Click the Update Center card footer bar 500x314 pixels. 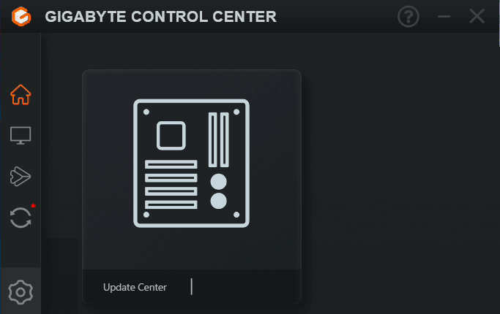pyautogui.click(x=192, y=286)
